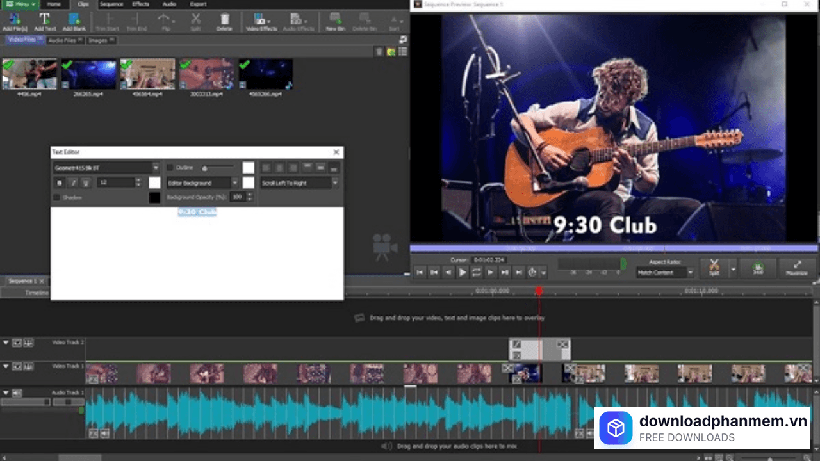Click the Delete trash icon in the Clips toolbar
The width and height of the screenshot is (820, 461).
(x=224, y=22)
